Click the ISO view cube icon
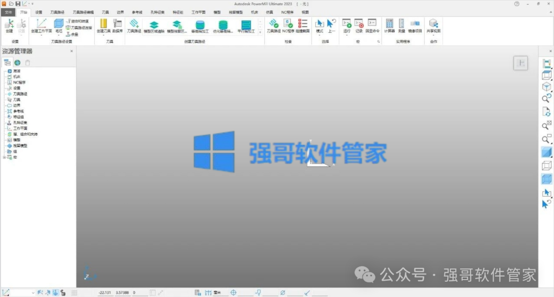The height and width of the screenshot is (297, 554). (x=547, y=87)
